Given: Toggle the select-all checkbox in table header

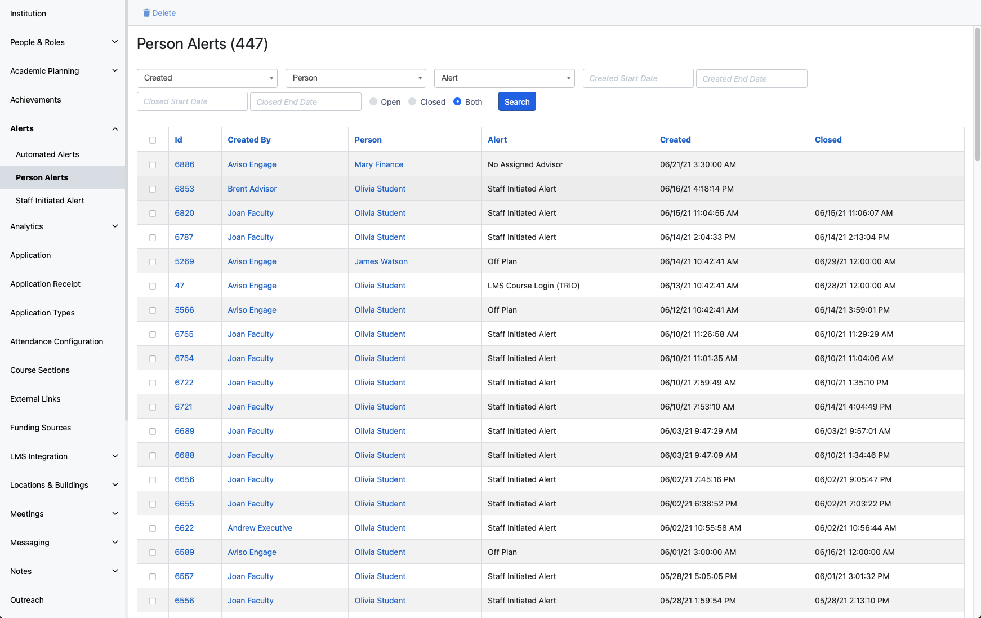Looking at the screenshot, I should click(x=153, y=140).
